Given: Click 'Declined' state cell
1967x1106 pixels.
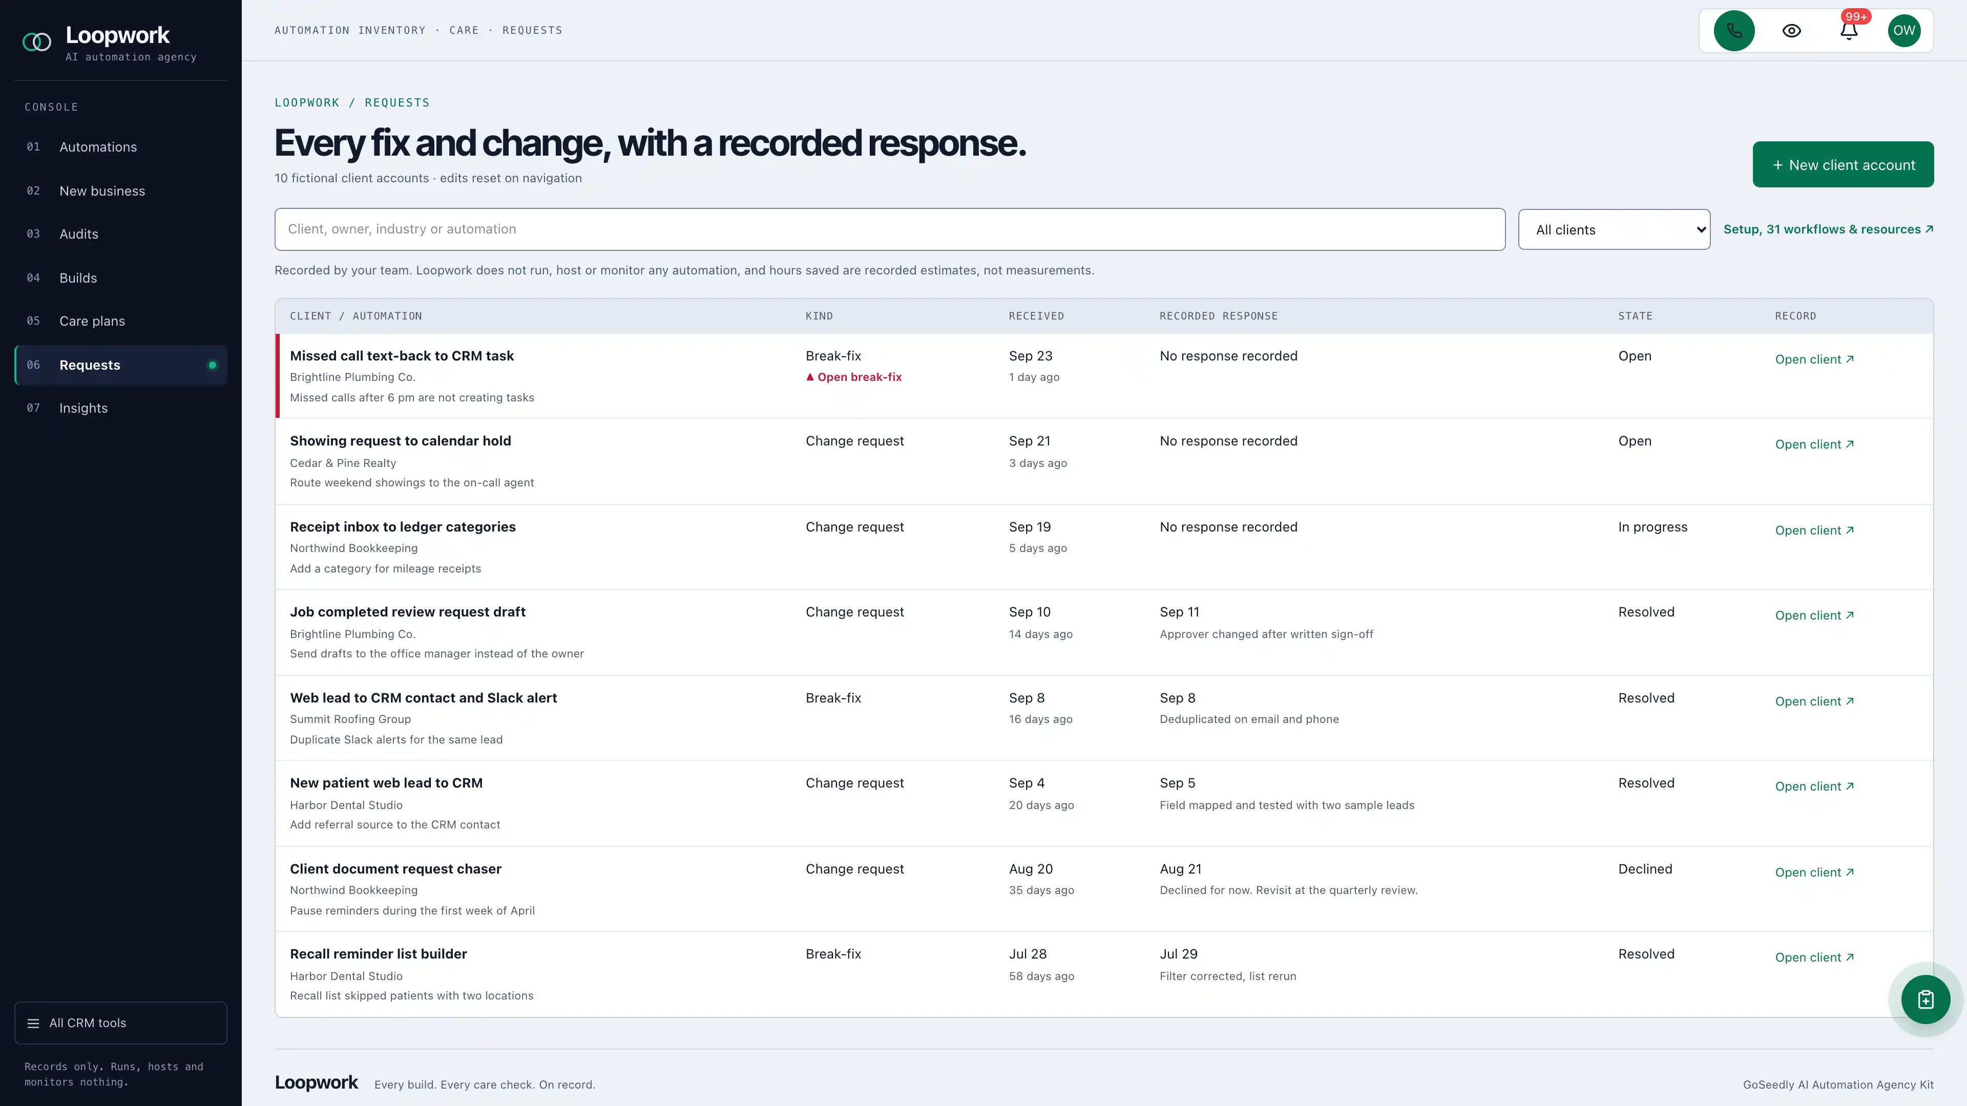Looking at the screenshot, I should [1645, 868].
